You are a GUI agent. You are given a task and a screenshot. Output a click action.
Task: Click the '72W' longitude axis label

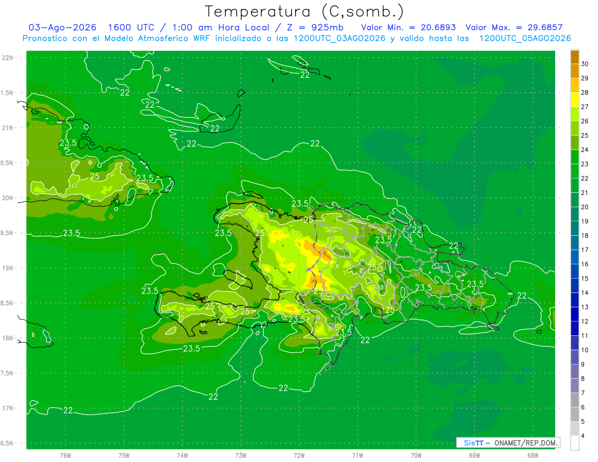(x=299, y=456)
